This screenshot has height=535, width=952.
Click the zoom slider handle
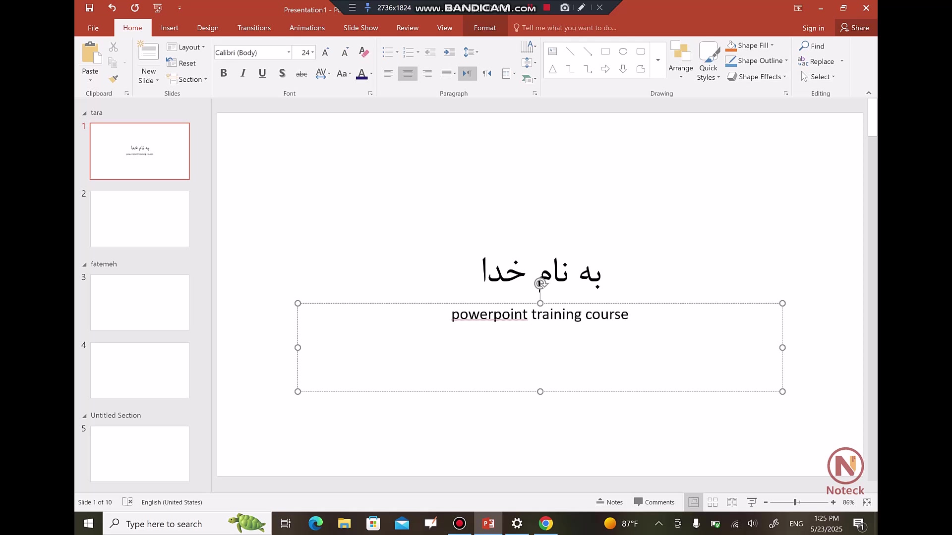[795, 502]
